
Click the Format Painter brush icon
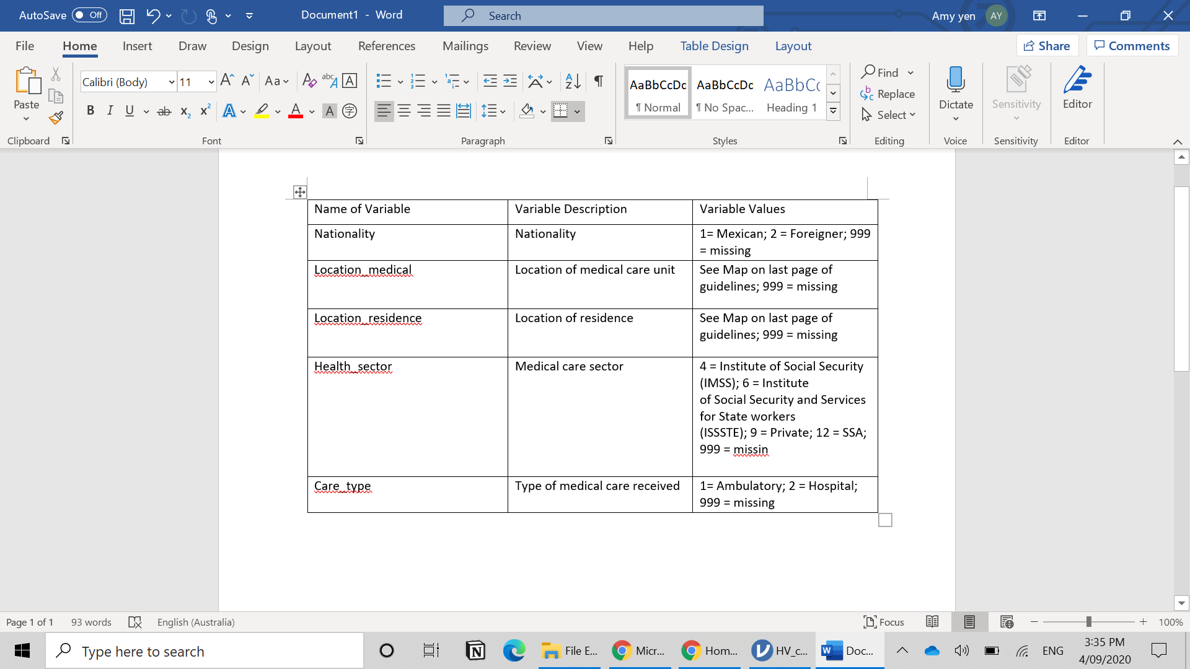[x=56, y=118]
